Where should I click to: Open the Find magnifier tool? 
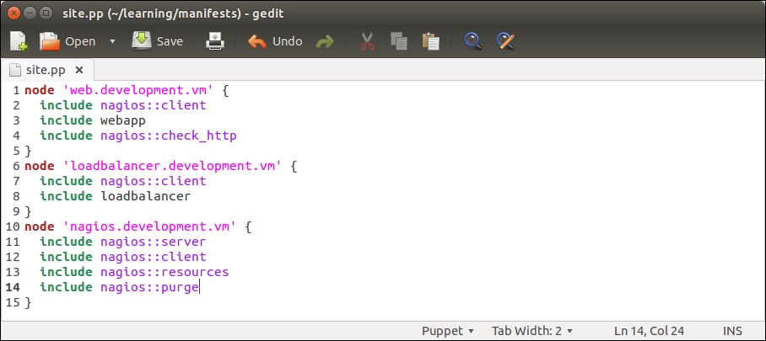pos(472,41)
